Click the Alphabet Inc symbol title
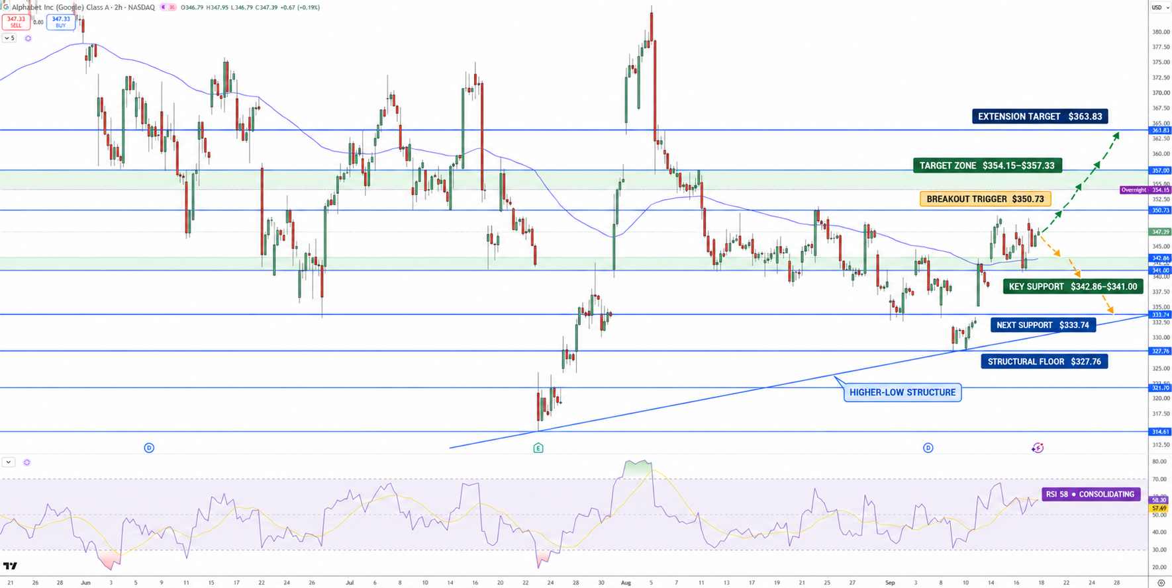Screen dimensions: 1172x588 click(83, 7)
